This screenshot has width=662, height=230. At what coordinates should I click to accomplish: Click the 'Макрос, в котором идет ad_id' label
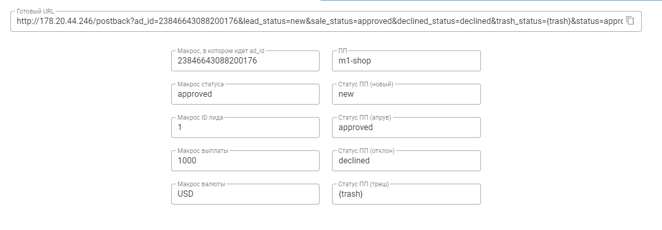pyautogui.click(x=221, y=50)
